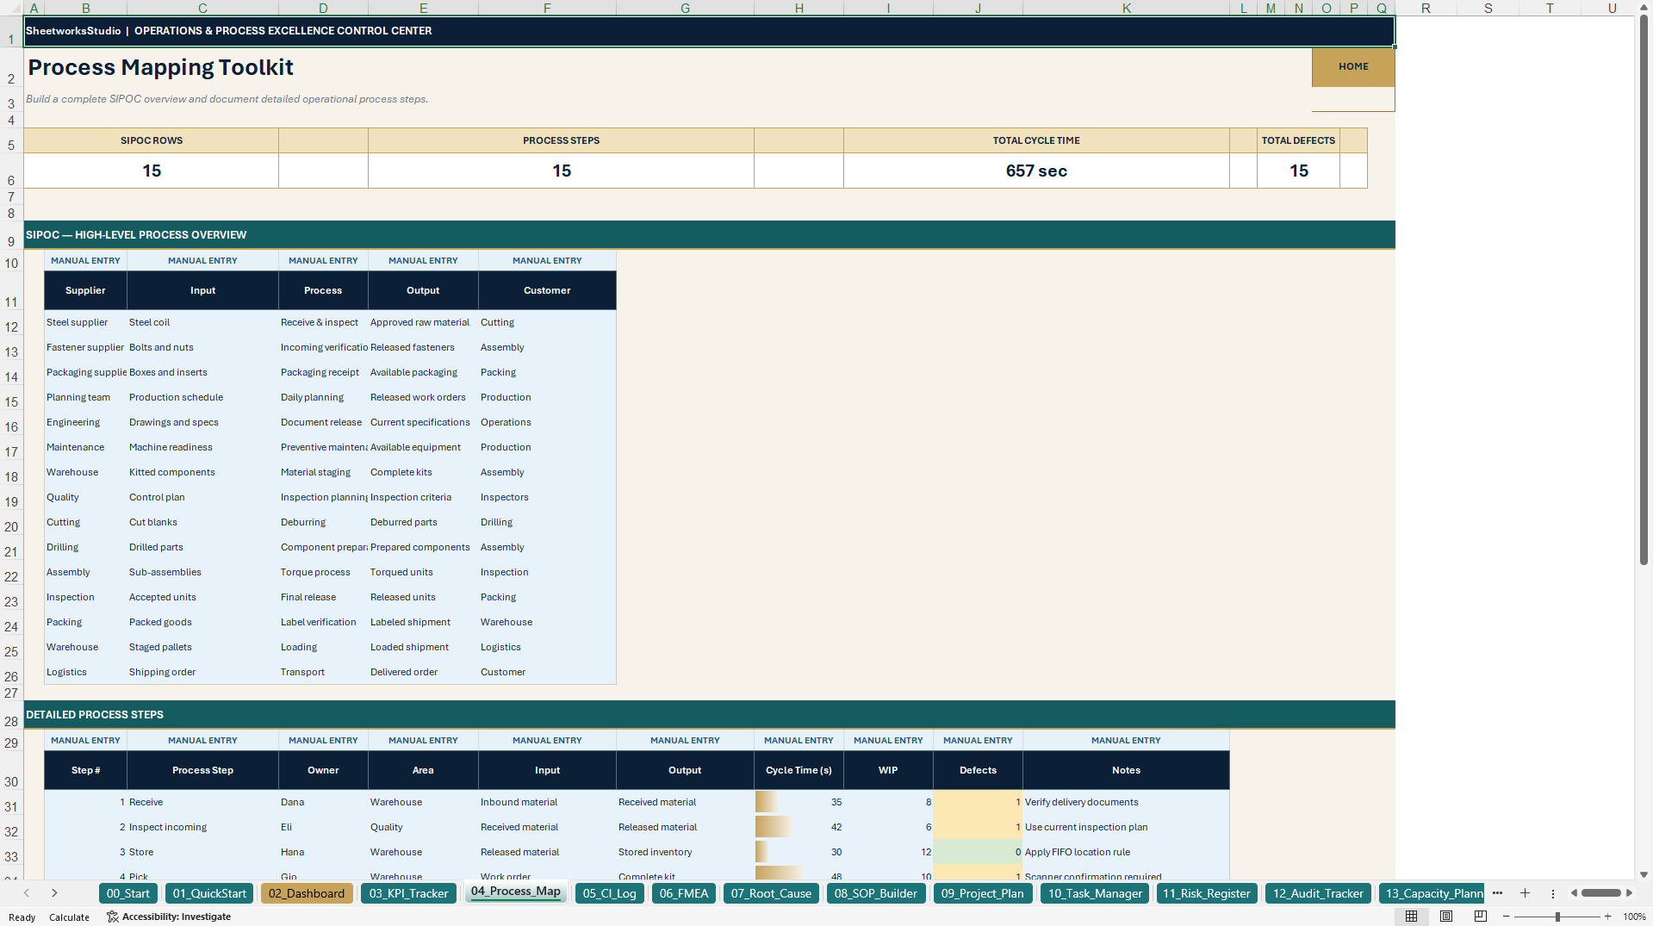Image resolution: width=1653 pixels, height=926 pixels.
Task: Open the 10_Task_Manager sheet tab
Action: [x=1095, y=893]
